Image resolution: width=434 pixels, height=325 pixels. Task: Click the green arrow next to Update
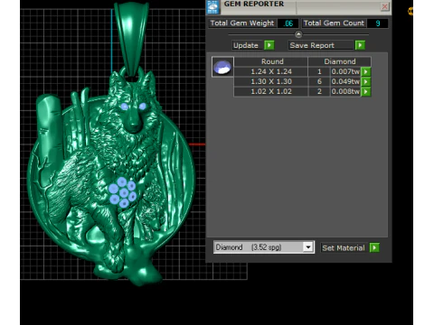[269, 45]
